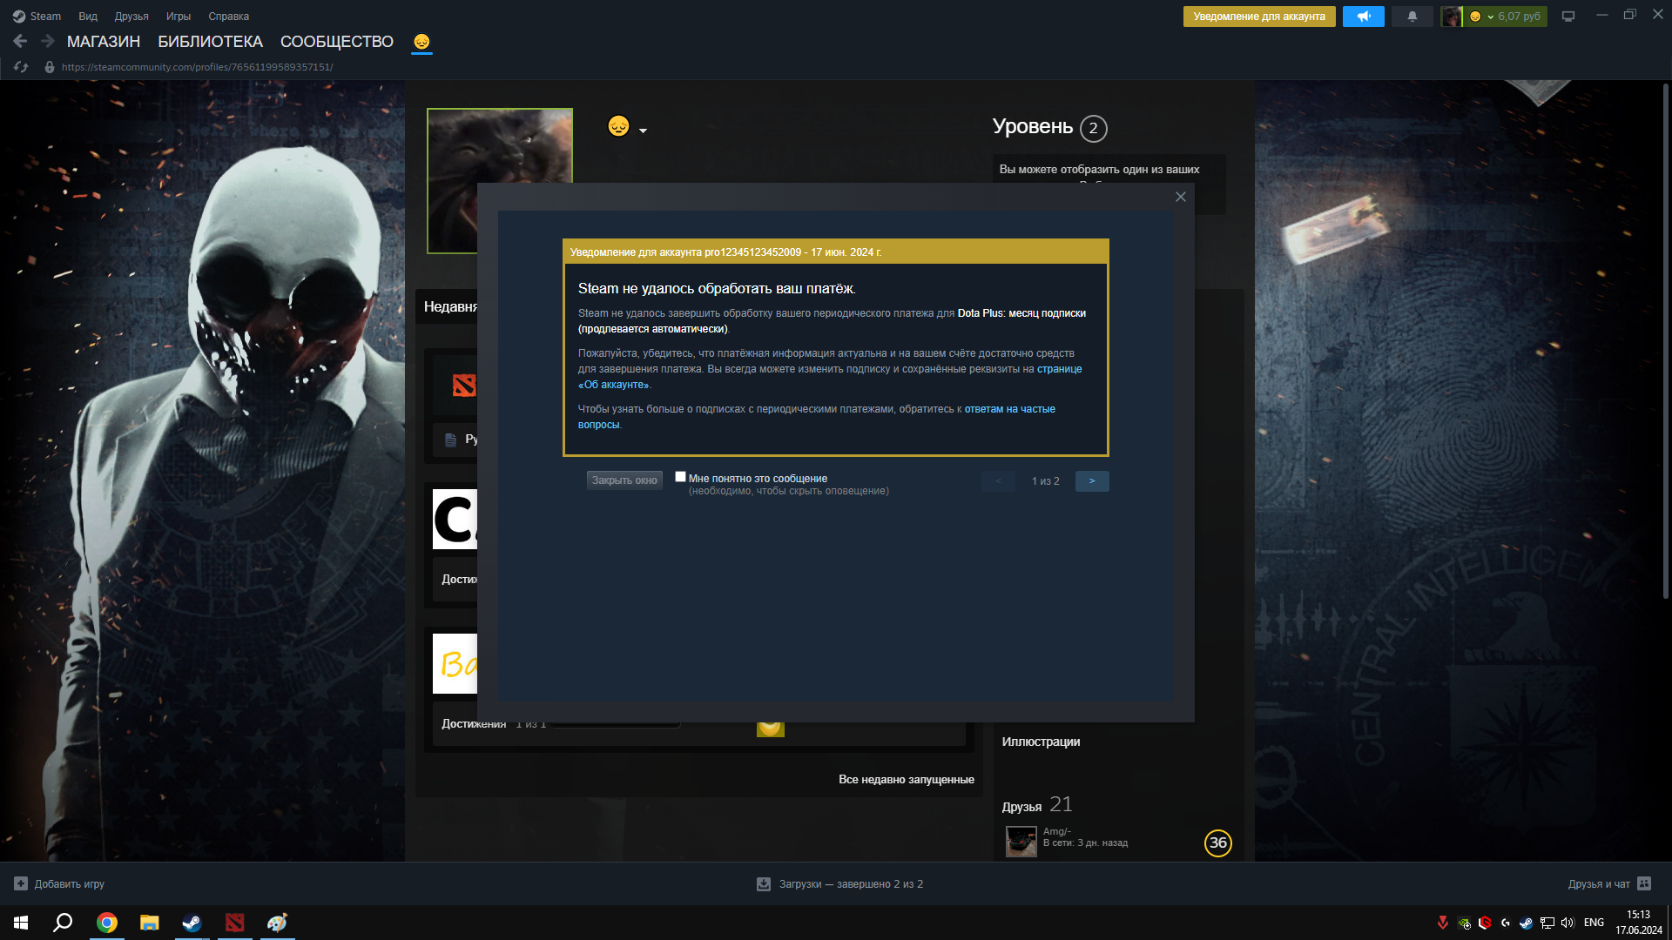The image size is (1672, 940).
Task: Click the downloads icon in bottom bar
Action: [x=764, y=883]
